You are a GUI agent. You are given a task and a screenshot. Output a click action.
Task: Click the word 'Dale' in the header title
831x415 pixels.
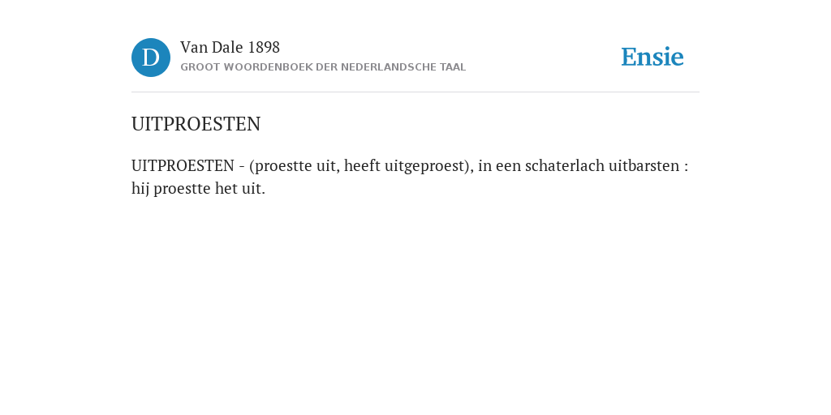[227, 48]
